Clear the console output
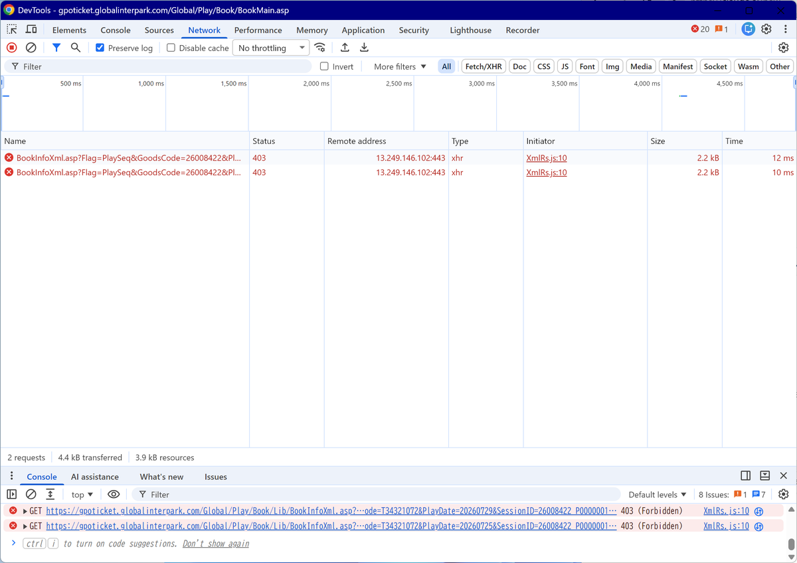The width and height of the screenshot is (797, 563). tap(31, 495)
